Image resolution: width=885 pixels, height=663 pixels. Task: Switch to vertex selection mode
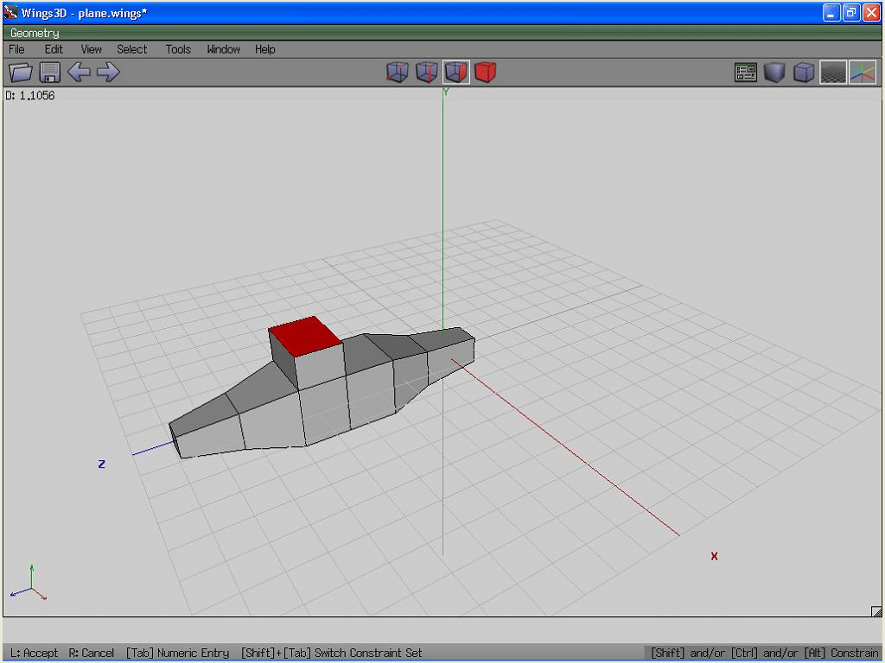coord(397,73)
